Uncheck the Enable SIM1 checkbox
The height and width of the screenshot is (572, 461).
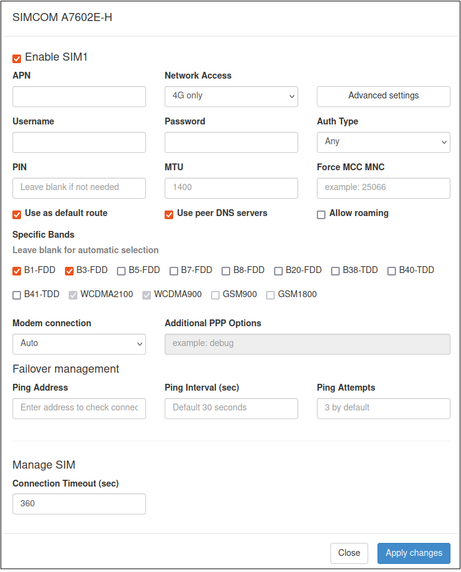click(x=17, y=58)
